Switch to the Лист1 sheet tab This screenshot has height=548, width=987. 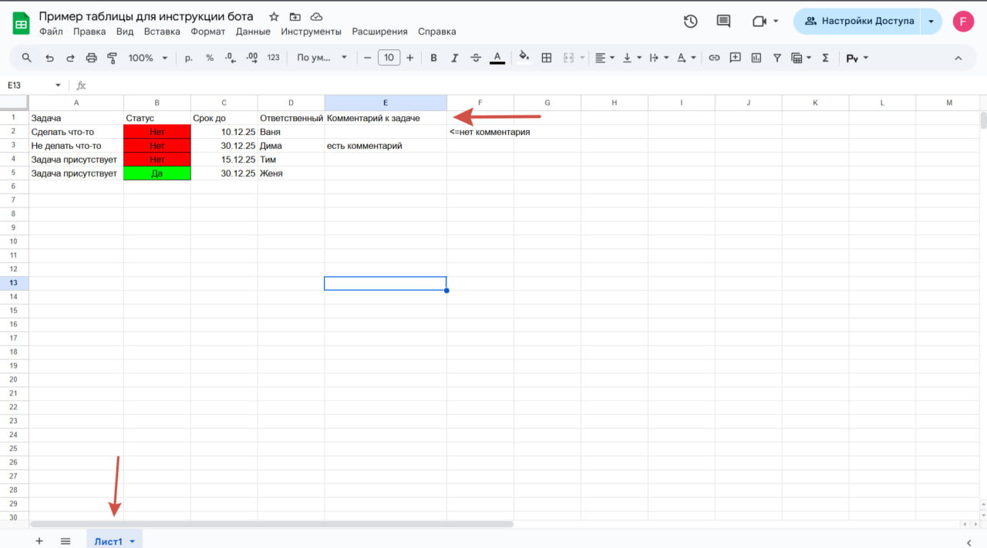coord(108,541)
